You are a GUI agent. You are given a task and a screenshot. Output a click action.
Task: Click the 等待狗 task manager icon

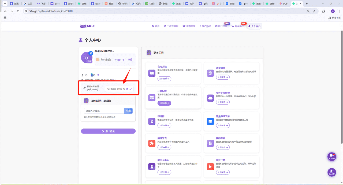(152, 121)
